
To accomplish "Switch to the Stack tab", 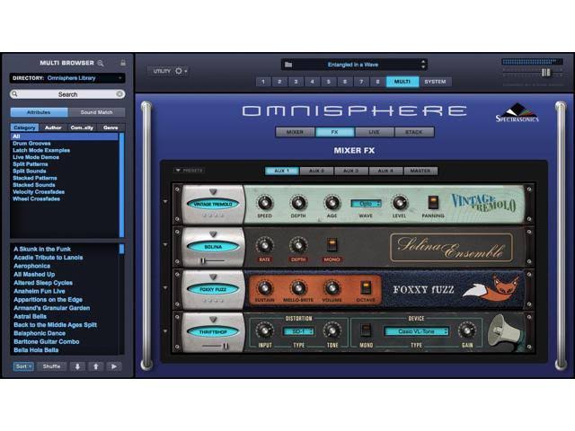I will (414, 132).
